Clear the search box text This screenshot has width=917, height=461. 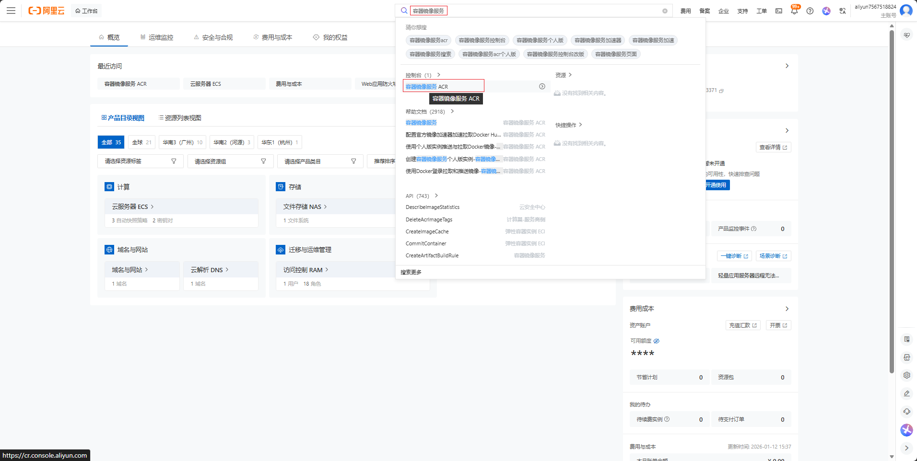pyautogui.click(x=665, y=11)
